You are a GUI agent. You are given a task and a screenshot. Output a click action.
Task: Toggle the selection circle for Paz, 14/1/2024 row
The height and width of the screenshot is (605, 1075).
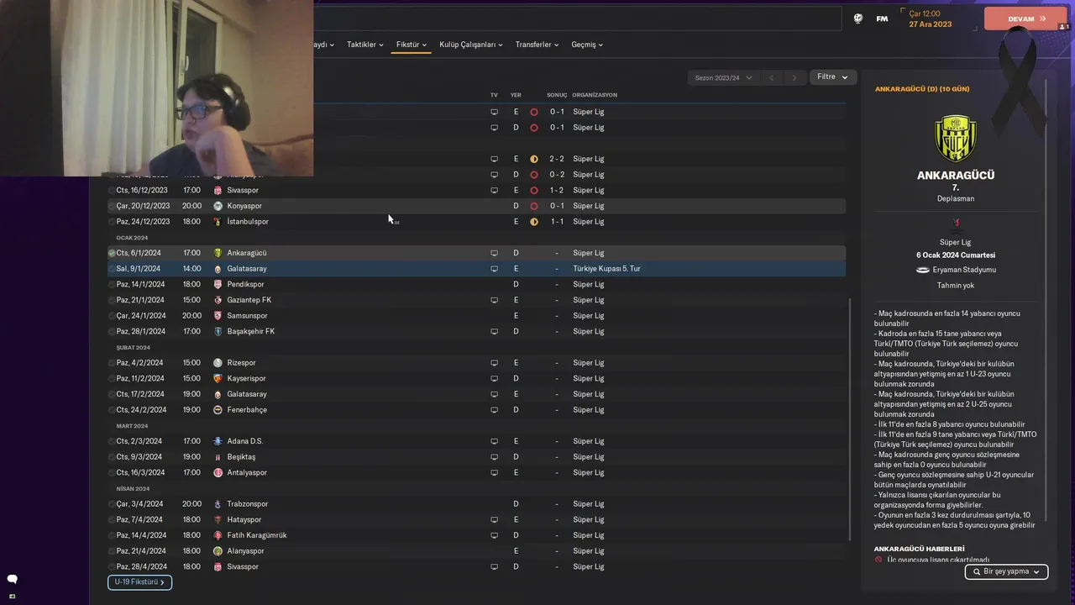(112, 285)
